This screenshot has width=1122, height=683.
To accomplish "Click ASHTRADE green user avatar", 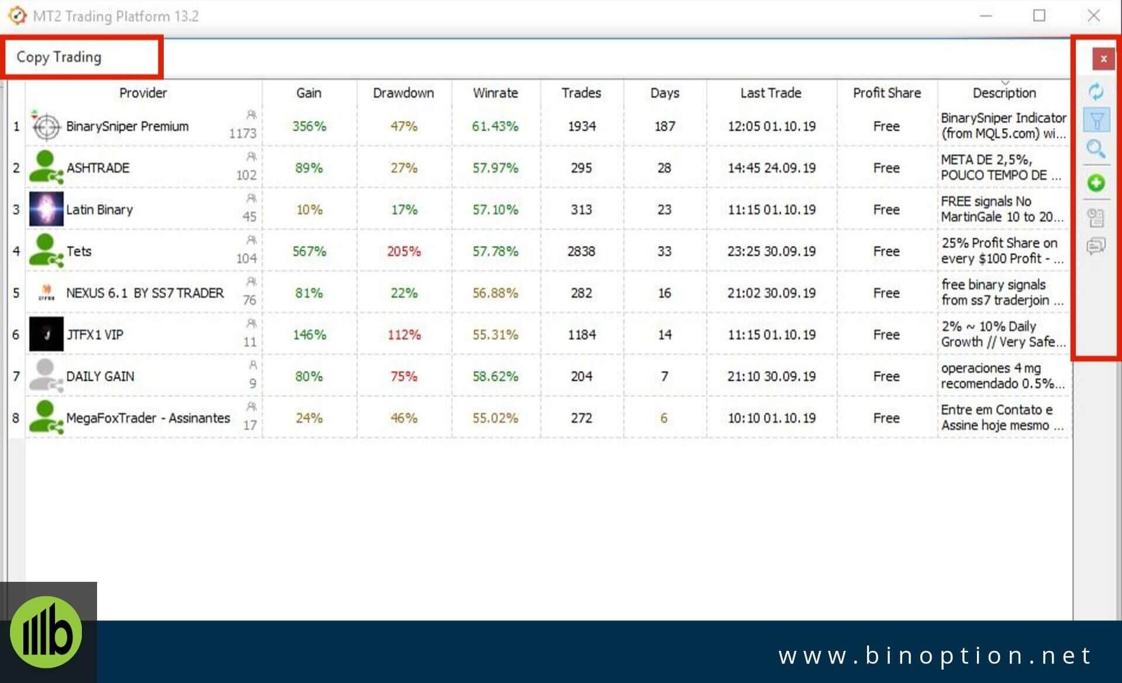I will click(46, 167).
